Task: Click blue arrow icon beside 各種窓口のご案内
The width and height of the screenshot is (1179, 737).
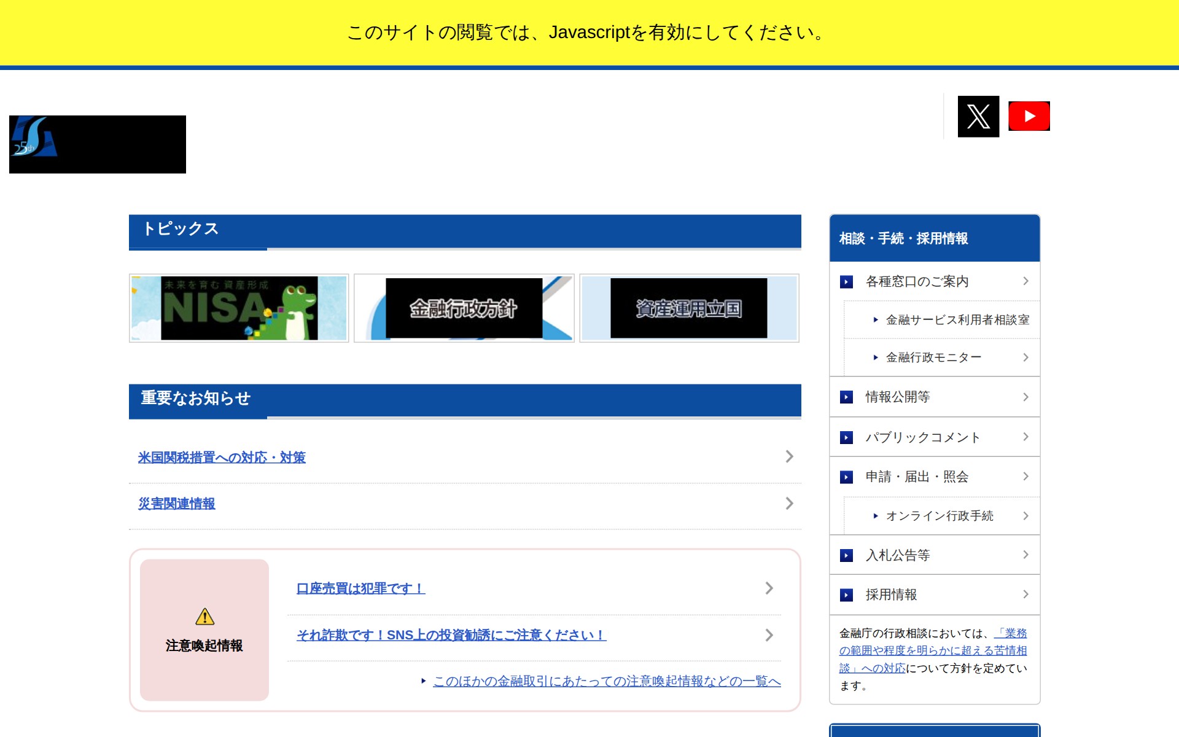Action: point(846,282)
